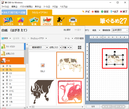Open the ヘルプ(H) menu
The image size is (129, 109).
coord(64,7)
